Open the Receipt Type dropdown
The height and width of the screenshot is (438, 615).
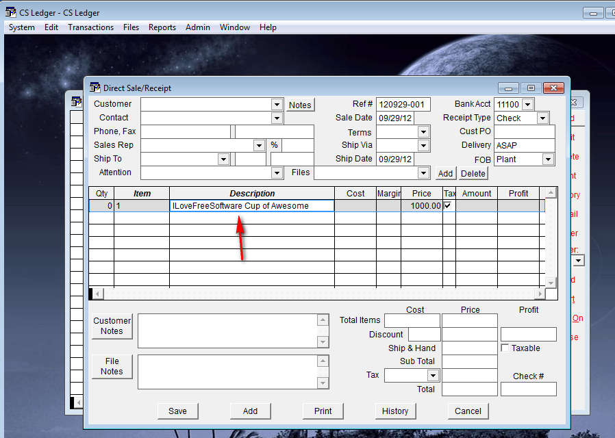coord(542,118)
